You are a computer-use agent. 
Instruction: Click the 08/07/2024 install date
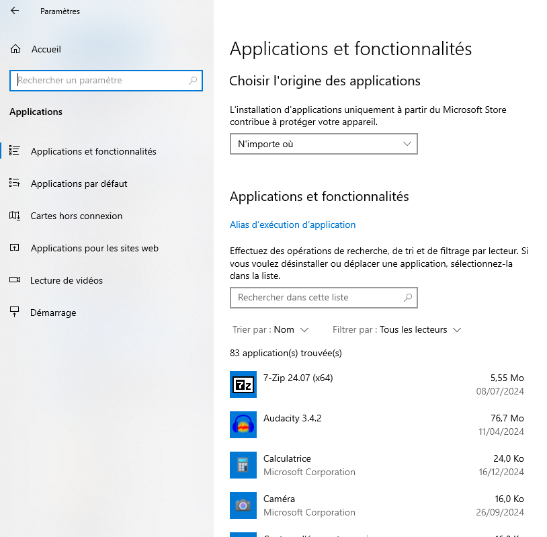coord(500,391)
